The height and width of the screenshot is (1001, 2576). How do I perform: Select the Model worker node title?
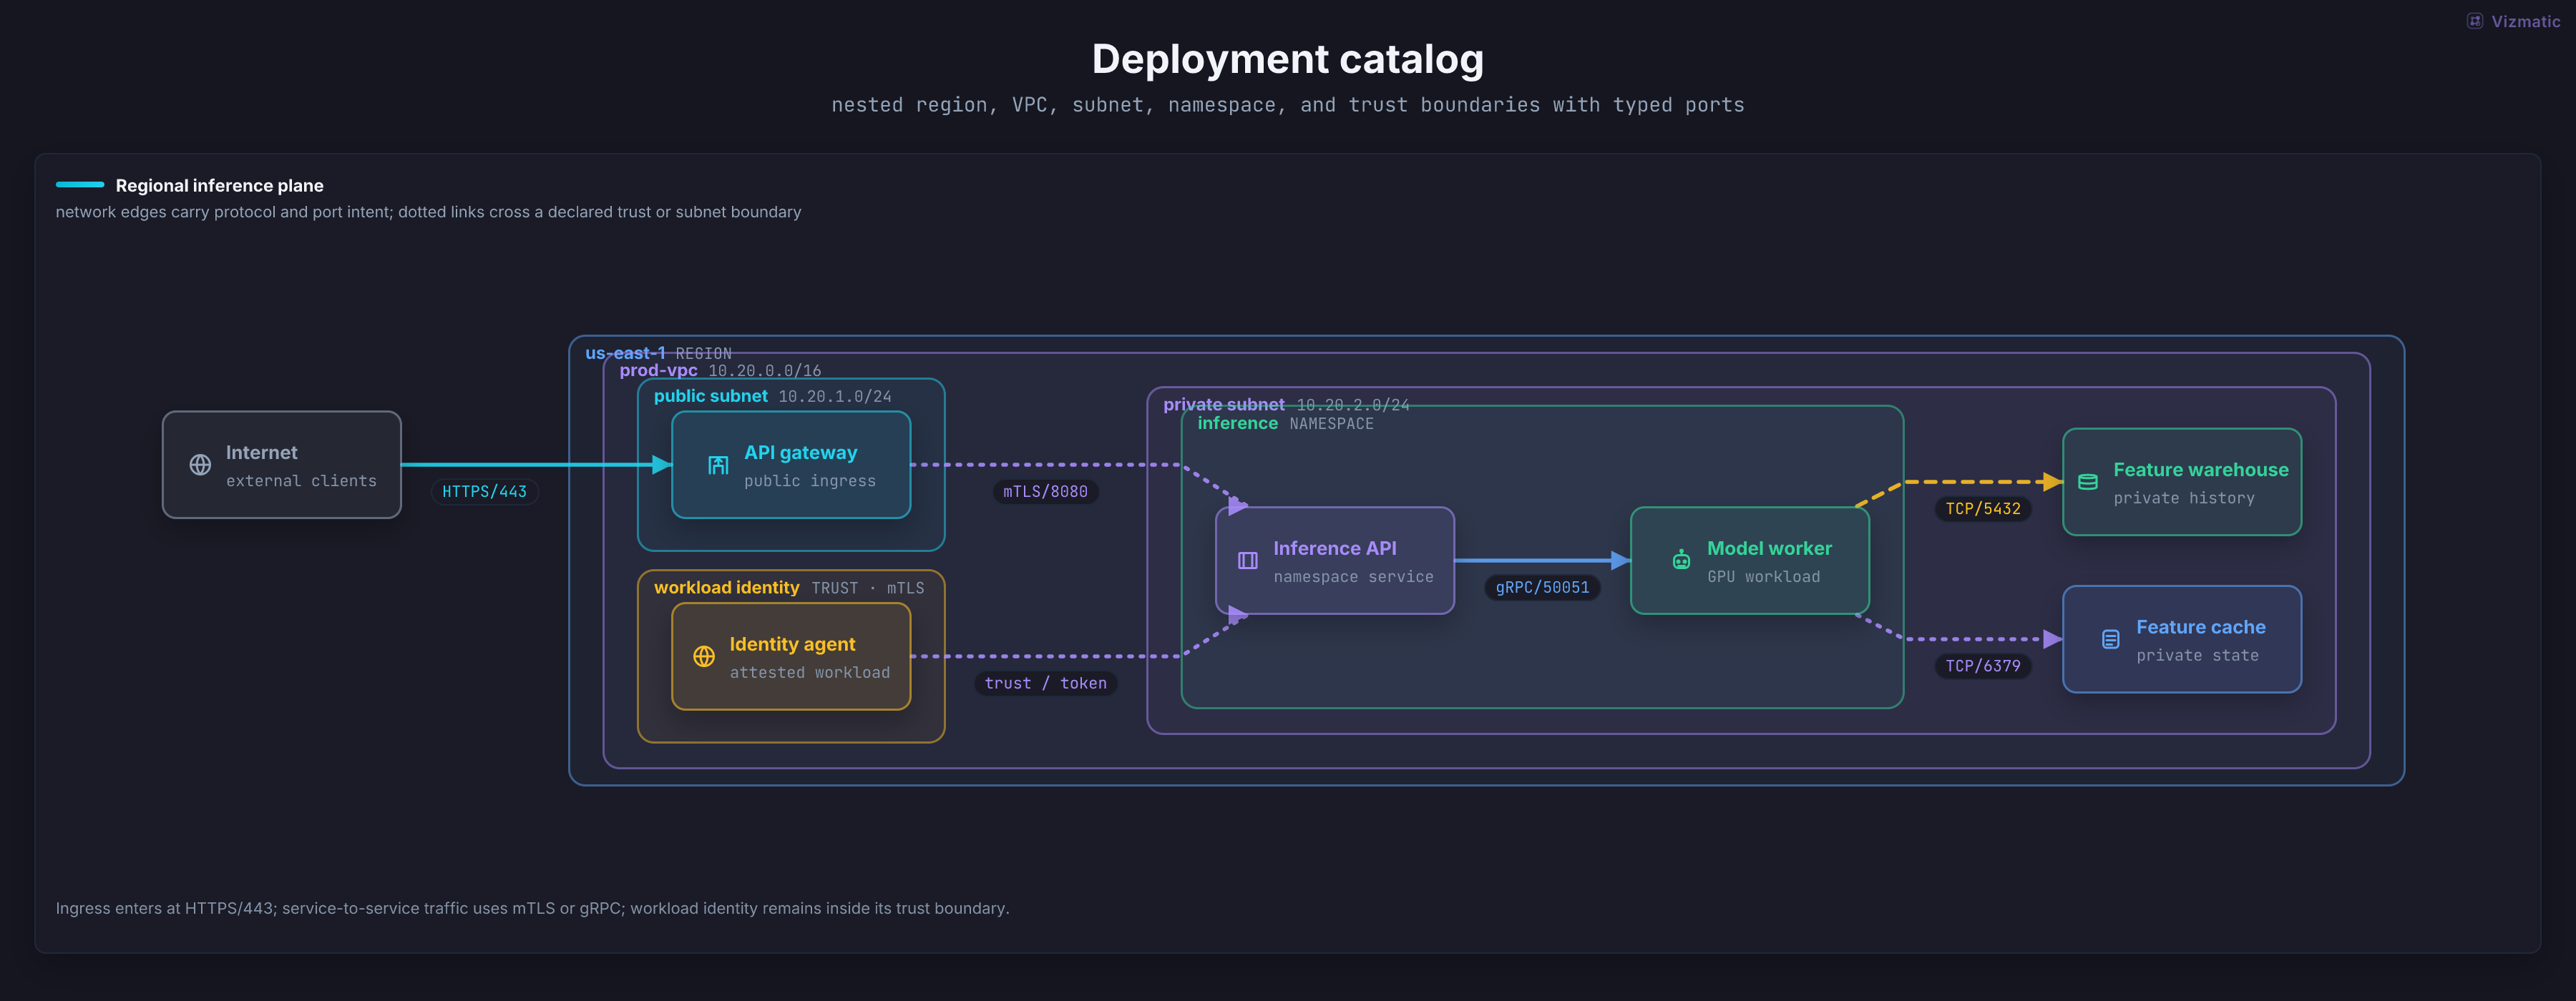click(1769, 548)
